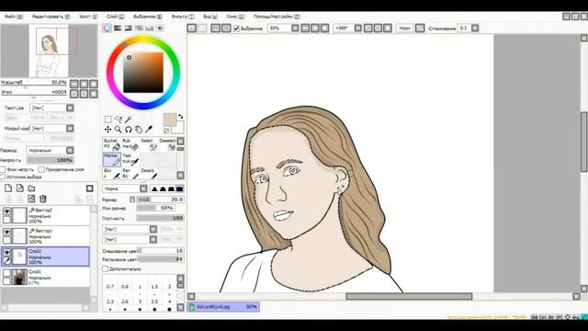Show the RGB sliders panel
Image resolution: width=588 pixels, height=331 pixels.
(x=118, y=29)
